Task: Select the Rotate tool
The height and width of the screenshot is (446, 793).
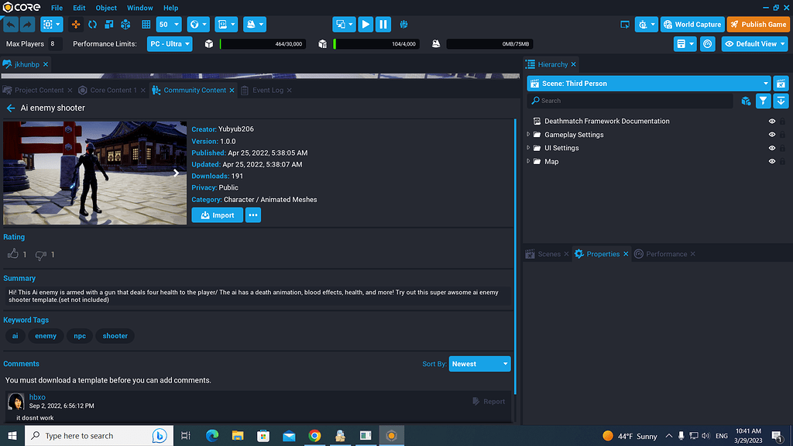Action: coord(92,24)
